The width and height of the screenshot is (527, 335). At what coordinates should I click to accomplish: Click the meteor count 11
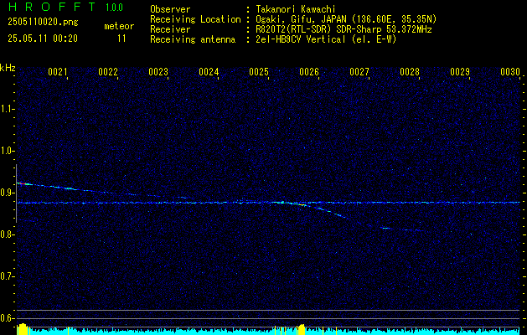[121, 39]
